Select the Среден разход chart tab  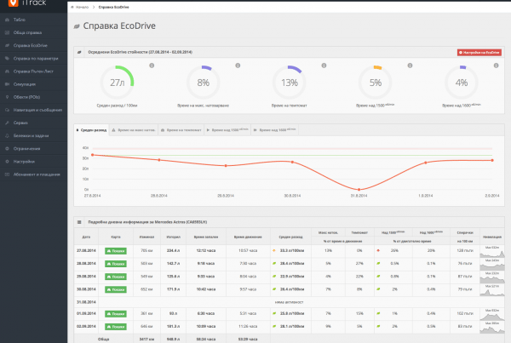click(x=92, y=130)
